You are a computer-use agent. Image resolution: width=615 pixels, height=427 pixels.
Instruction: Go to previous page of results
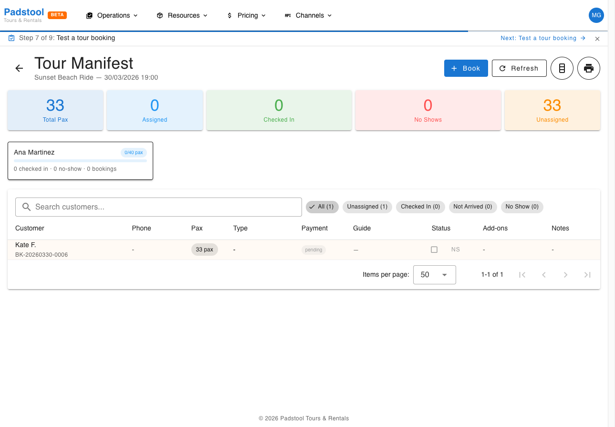click(x=544, y=275)
